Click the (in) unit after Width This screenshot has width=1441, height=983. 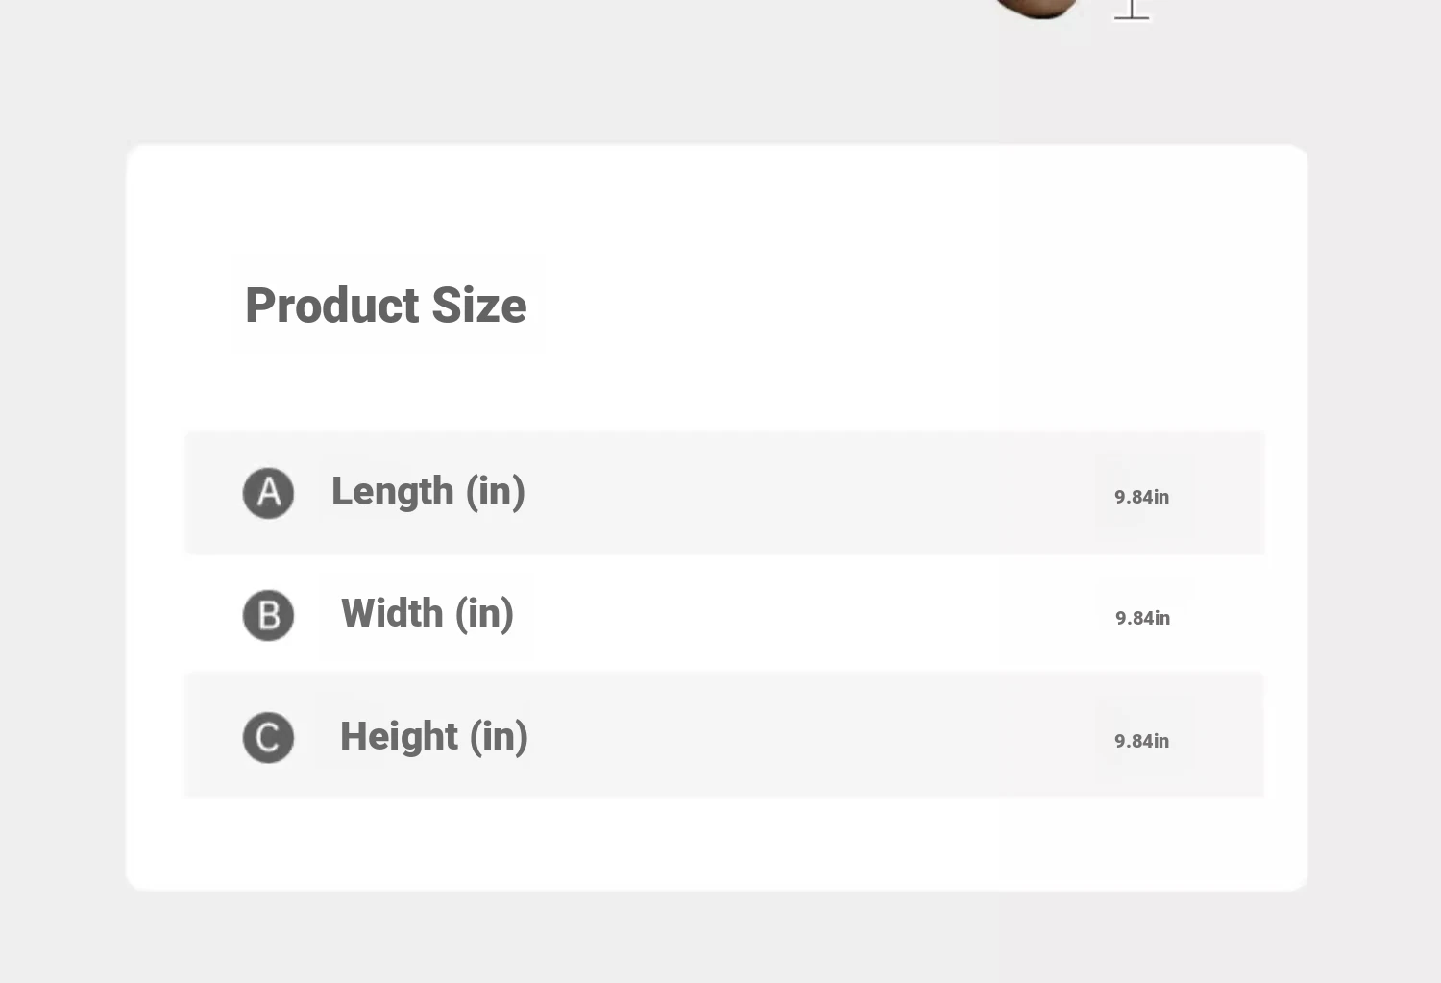coord(485,614)
